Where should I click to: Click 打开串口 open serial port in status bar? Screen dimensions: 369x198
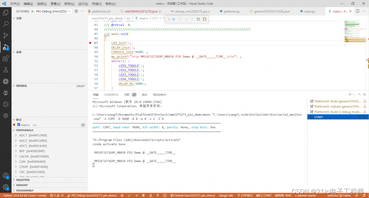tap(245, 195)
